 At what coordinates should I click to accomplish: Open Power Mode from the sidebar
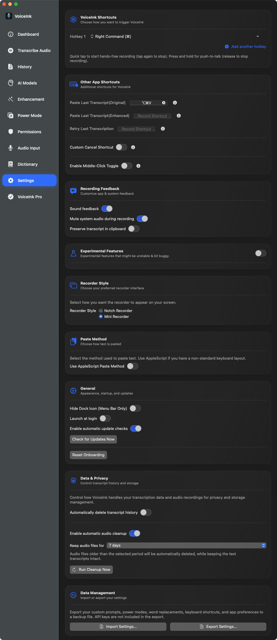click(29, 116)
